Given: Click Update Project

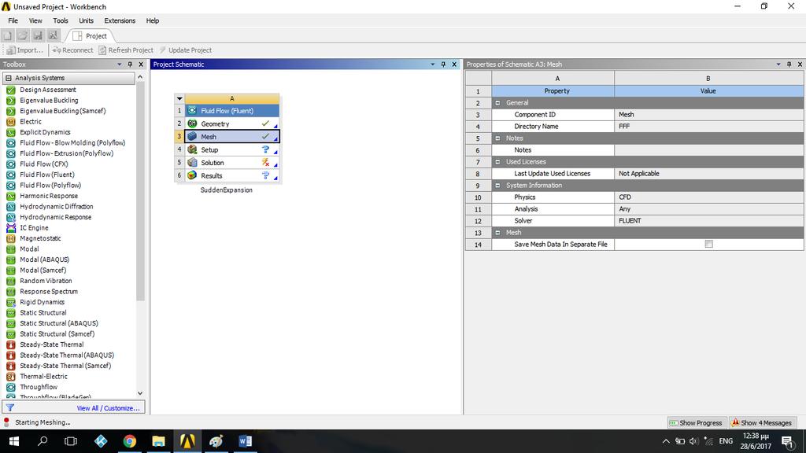Looking at the screenshot, I should [186, 50].
